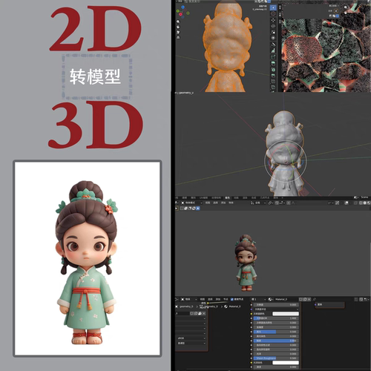The height and width of the screenshot is (371, 371).
Task: Switch to the UV editing workspace tab
Action: click(203, 198)
